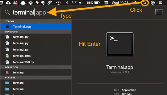This screenshot has width=167, height=95.
Task: Click the clamp tool menu bar icon
Action: click(50, 3)
